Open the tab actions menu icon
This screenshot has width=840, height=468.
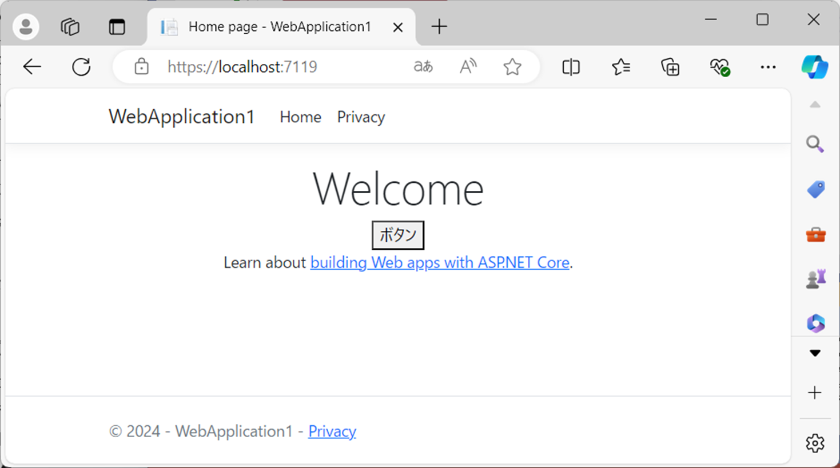click(117, 27)
